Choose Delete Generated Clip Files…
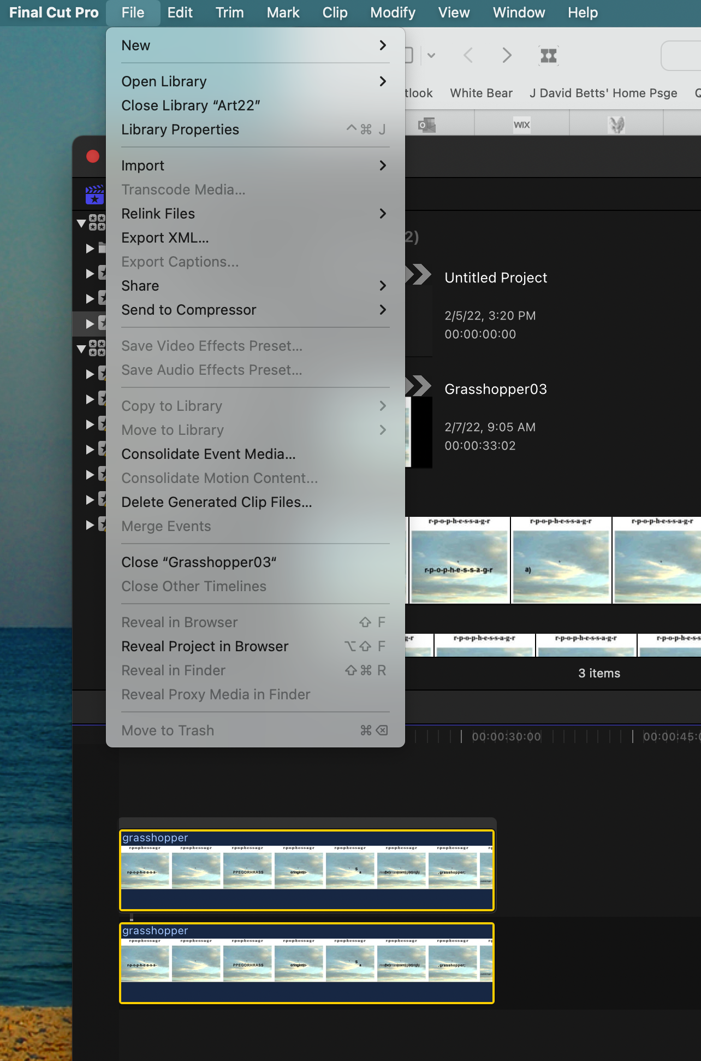Image resolution: width=701 pixels, height=1061 pixels. tap(255, 502)
